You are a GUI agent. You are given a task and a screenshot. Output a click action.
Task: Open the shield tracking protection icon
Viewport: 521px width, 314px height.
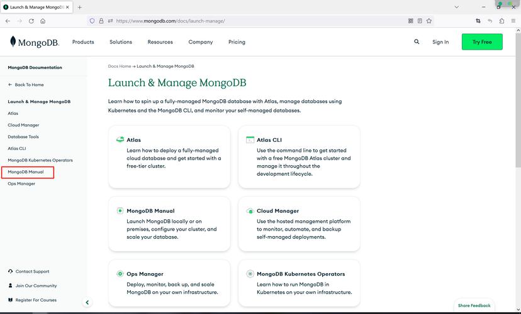92,21
